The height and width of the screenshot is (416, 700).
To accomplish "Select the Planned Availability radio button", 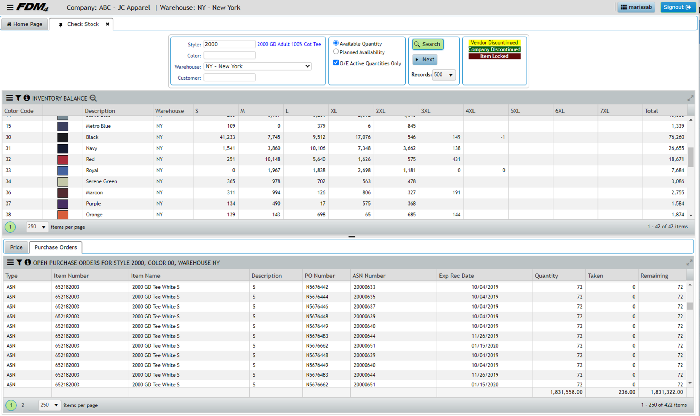I will (336, 52).
